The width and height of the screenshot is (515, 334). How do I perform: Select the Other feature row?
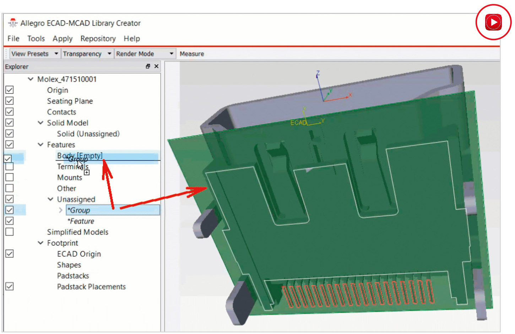pos(66,188)
